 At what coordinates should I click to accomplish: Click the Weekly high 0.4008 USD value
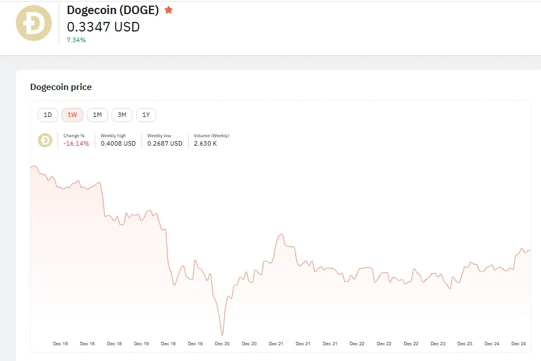[118, 143]
